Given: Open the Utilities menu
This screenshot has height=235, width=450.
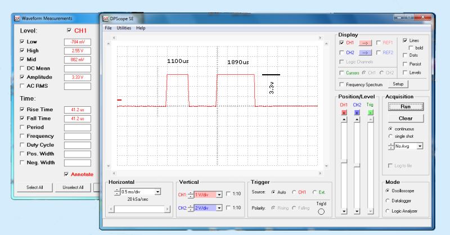Looking at the screenshot, I should click(124, 28).
